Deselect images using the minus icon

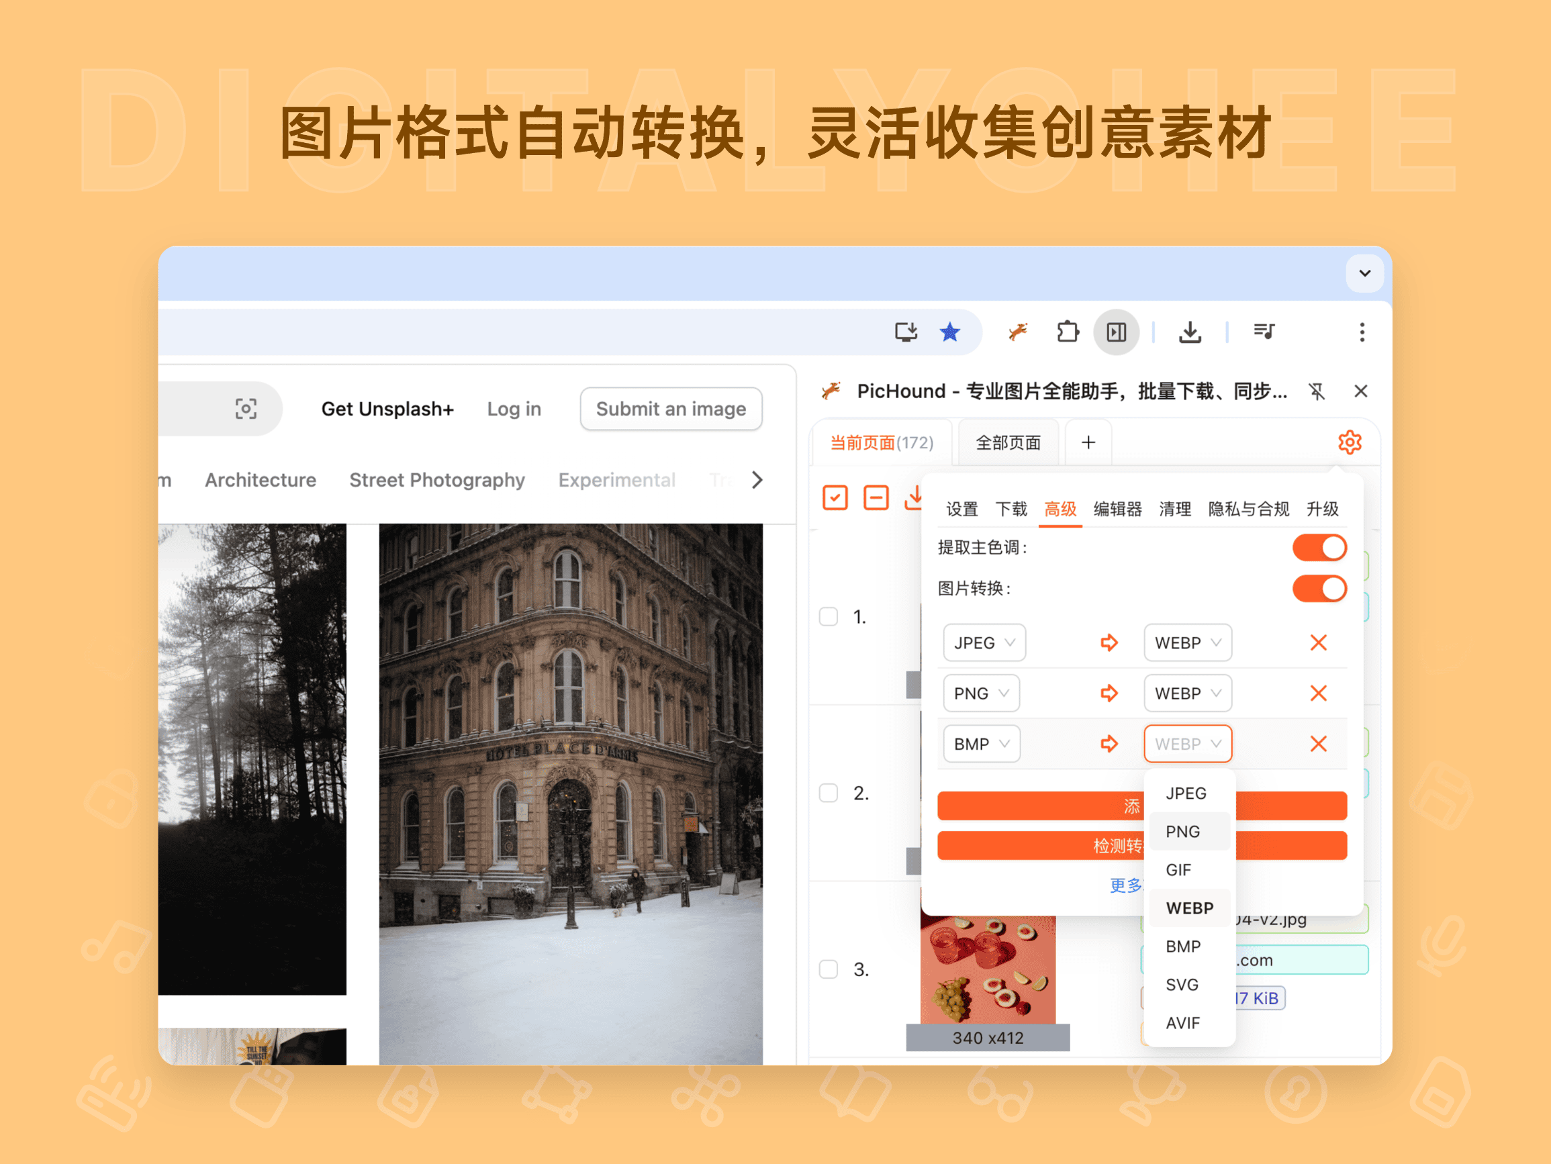876,497
